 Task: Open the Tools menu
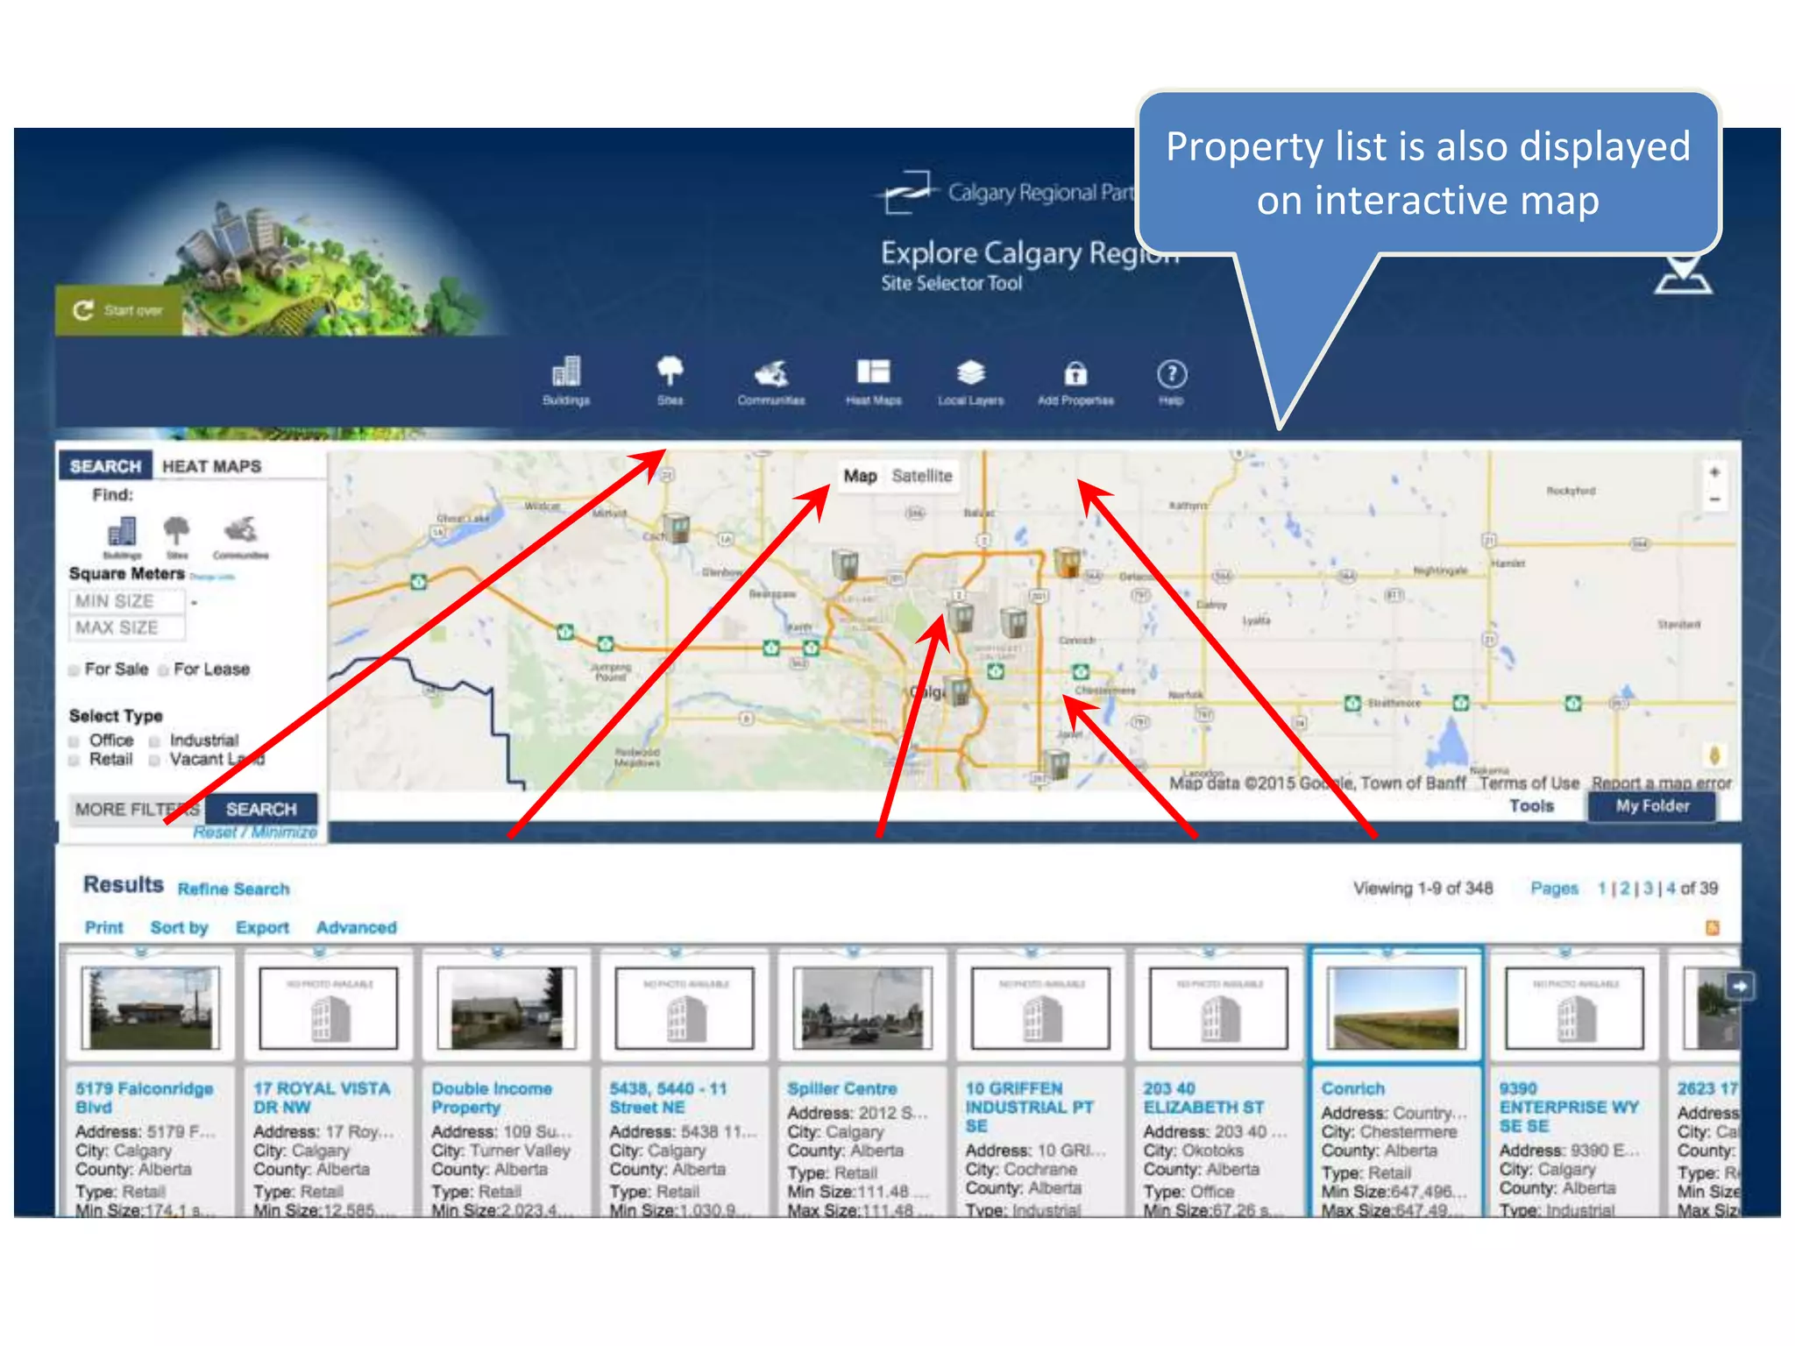pyautogui.click(x=1531, y=806)
